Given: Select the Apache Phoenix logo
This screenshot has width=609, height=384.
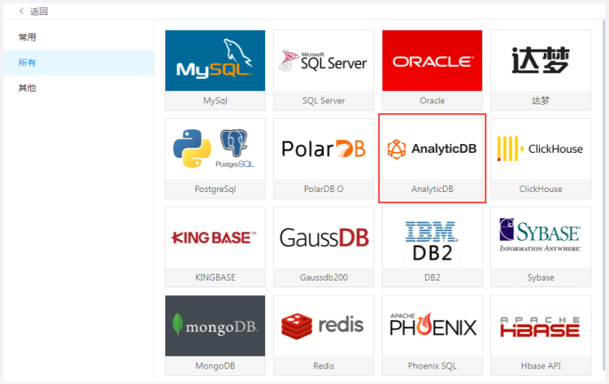Looking at the screenshot, I should point(432,326).
